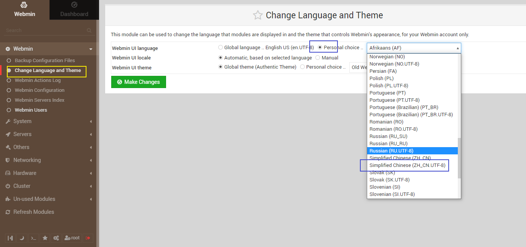Screen dimensions: 526x247
Task: Click the language list scrollbar thumb
Action: pyautogui.click(x=459, y=158)
